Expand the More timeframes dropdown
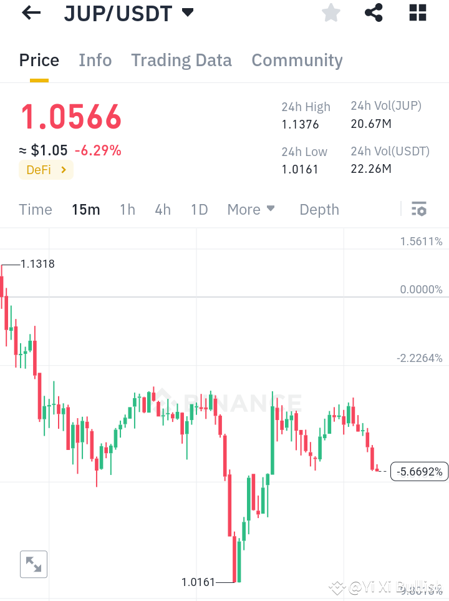The height and width of the screenshot is (601, 449). [x=251, y=210]
